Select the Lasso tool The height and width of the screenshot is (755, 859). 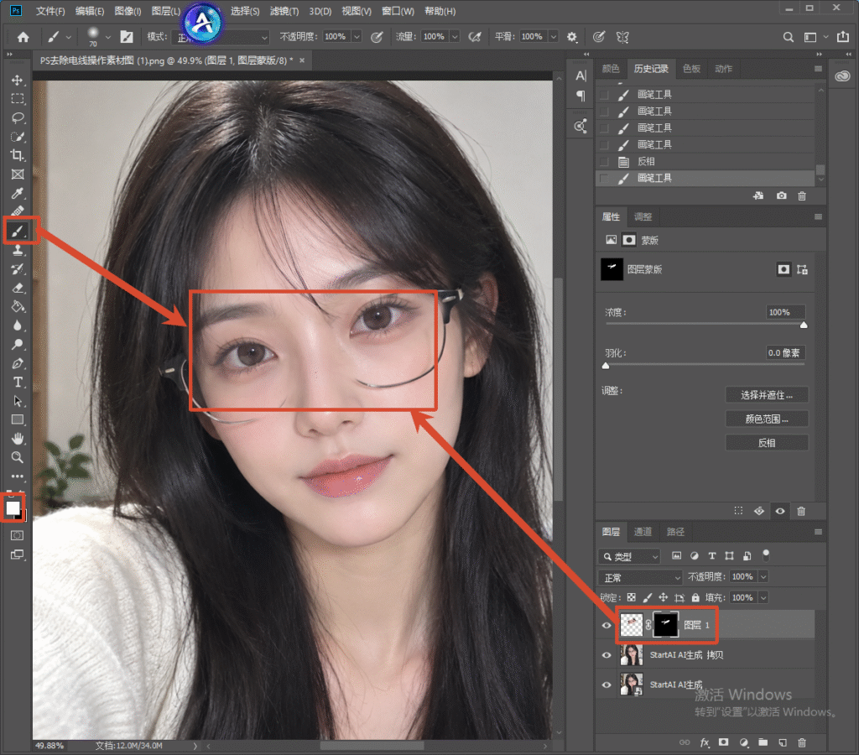coord(18,117)
